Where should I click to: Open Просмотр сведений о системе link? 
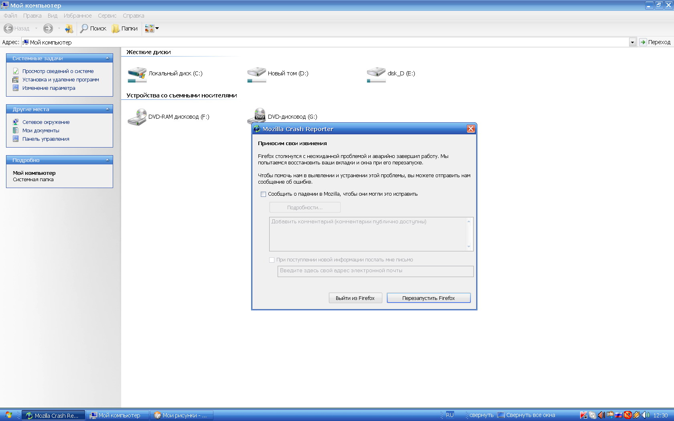pos(58,71)
